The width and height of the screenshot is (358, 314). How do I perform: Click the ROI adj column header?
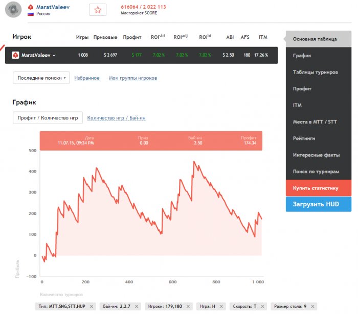(181, 37)
